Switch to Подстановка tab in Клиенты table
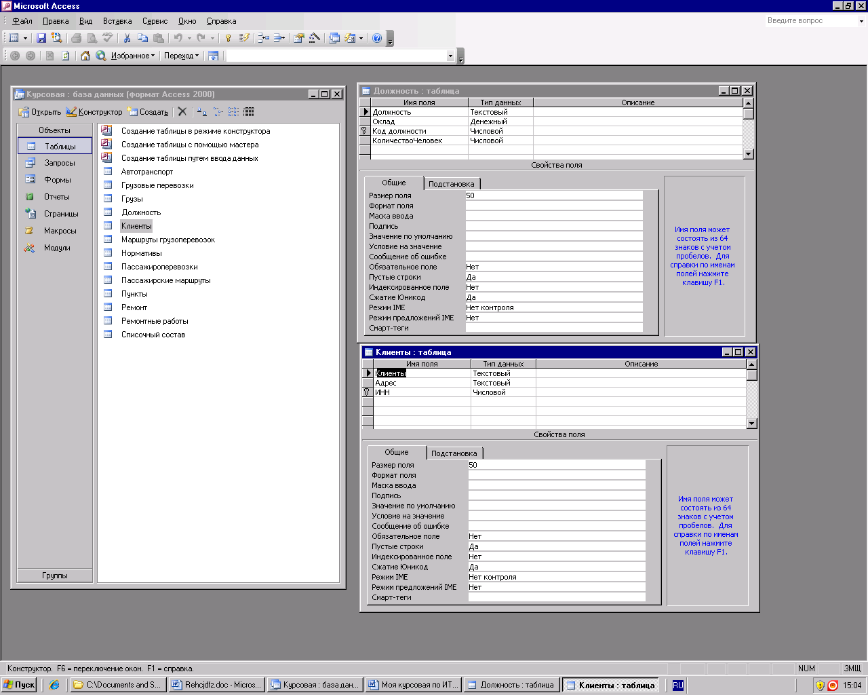Screen dimensions: 868x695 (454, 453)
